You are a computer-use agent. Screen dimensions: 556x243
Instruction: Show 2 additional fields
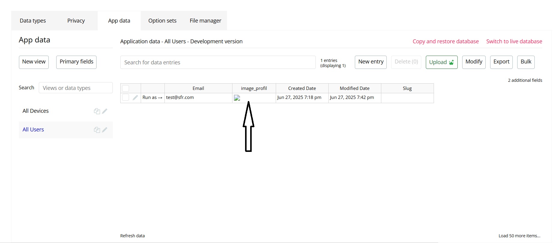(x=525, y=80)
